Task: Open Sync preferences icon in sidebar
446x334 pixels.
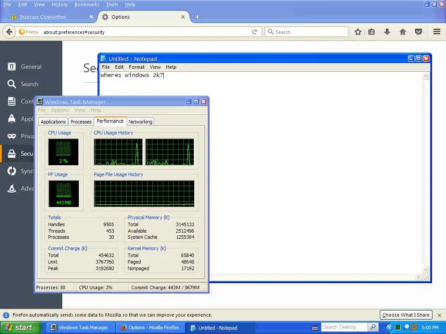Action: tap(12, 171)
